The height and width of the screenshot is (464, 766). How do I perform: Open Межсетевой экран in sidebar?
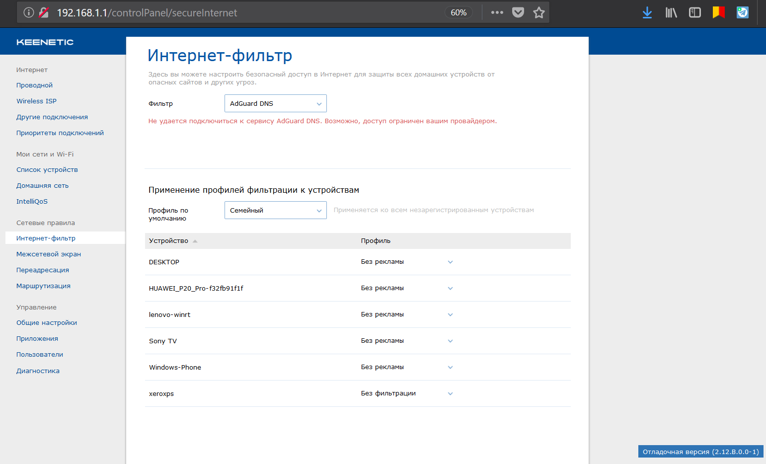tap(49, 254)
